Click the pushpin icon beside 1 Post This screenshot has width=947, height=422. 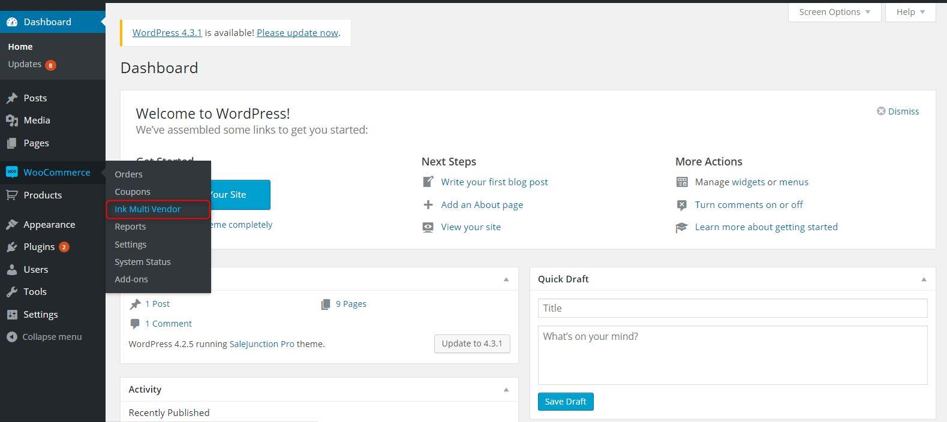coord(136,305)
